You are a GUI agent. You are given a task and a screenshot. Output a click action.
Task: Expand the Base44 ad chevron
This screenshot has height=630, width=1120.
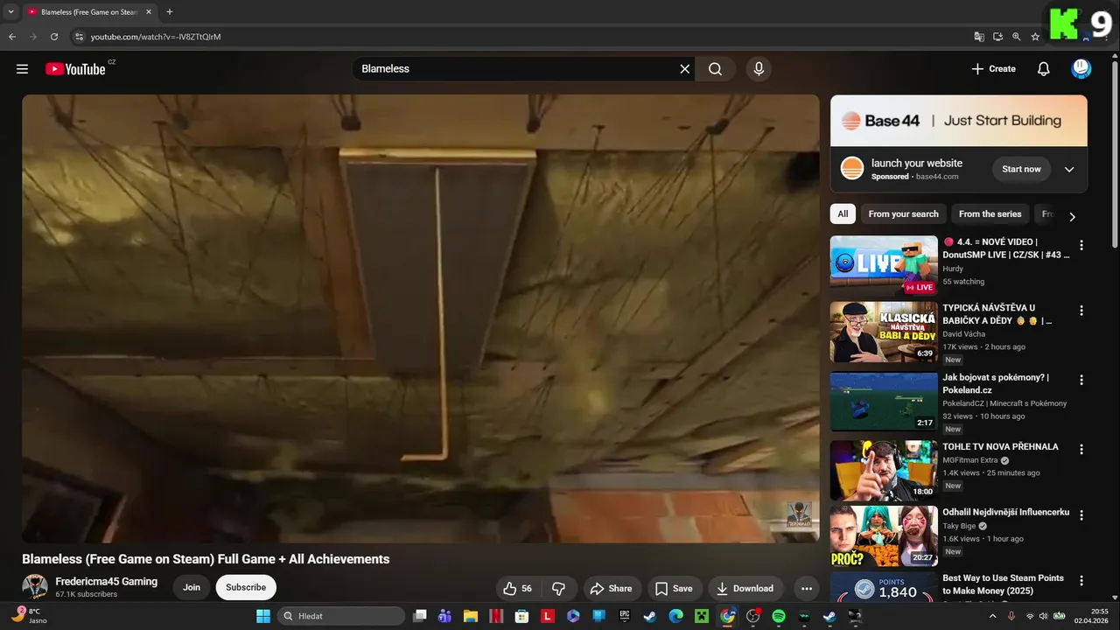[x=1068, y=170]
